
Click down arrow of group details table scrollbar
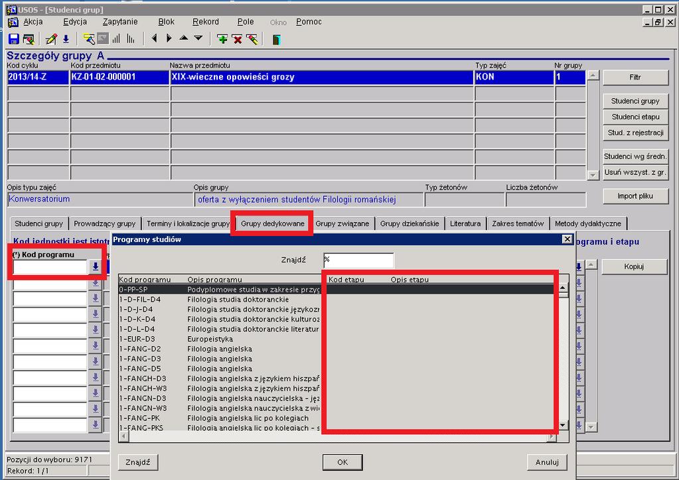click(593, 175)
